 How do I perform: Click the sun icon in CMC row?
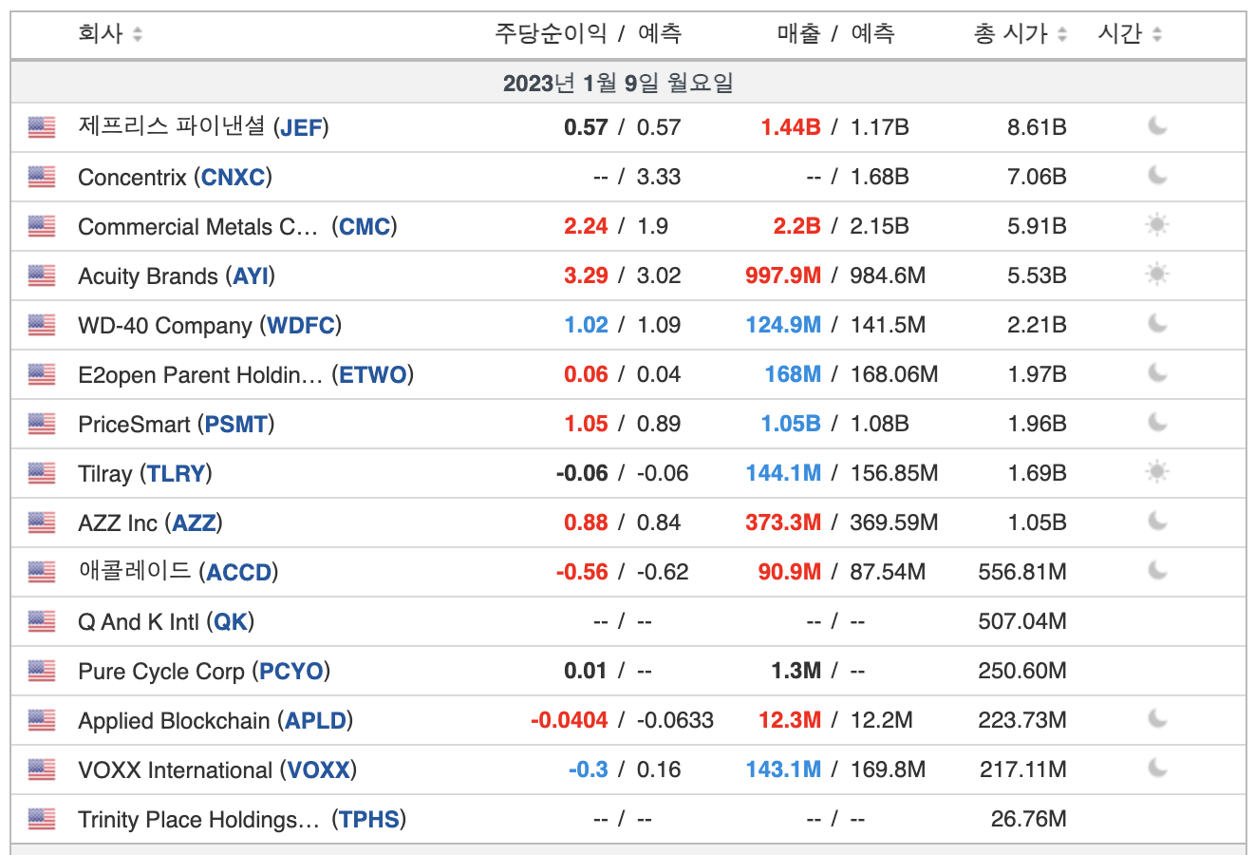click(x=1157, y=224)
